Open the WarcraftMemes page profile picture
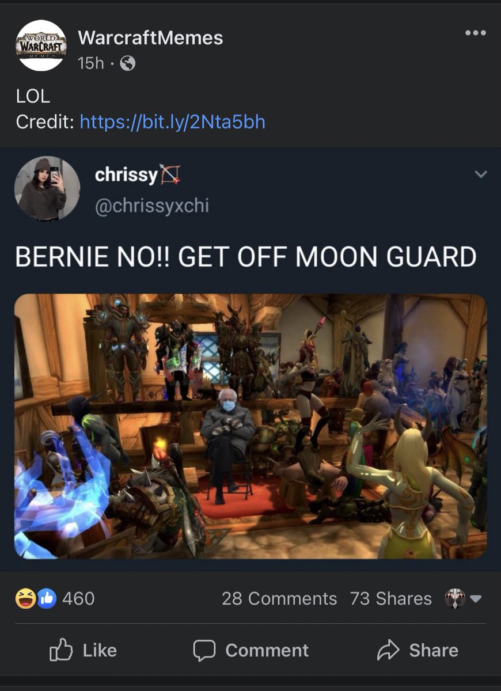 click(41, 45)
